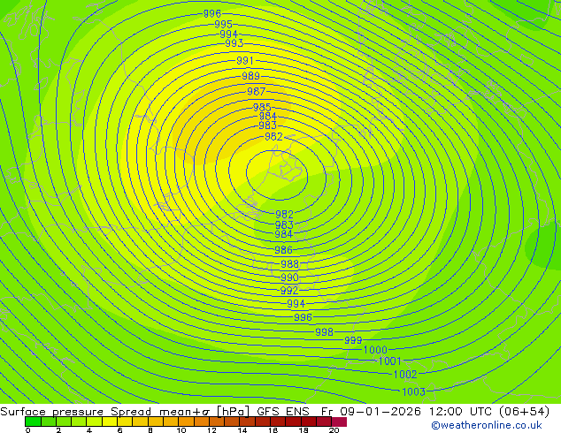Click the 991 isobar label
Image resolution: width=561 pixels, height=433 pixels.
pyautogui.click(x=245, y=61)
